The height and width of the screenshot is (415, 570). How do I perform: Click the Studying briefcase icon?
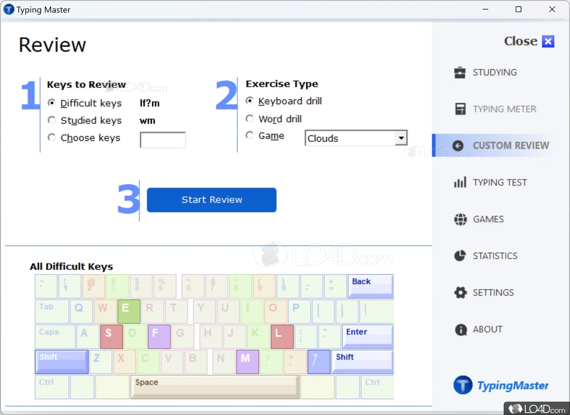pyautogui.click(x=460, y=73)
